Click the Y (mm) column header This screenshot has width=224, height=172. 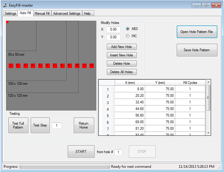click(160, 83)
